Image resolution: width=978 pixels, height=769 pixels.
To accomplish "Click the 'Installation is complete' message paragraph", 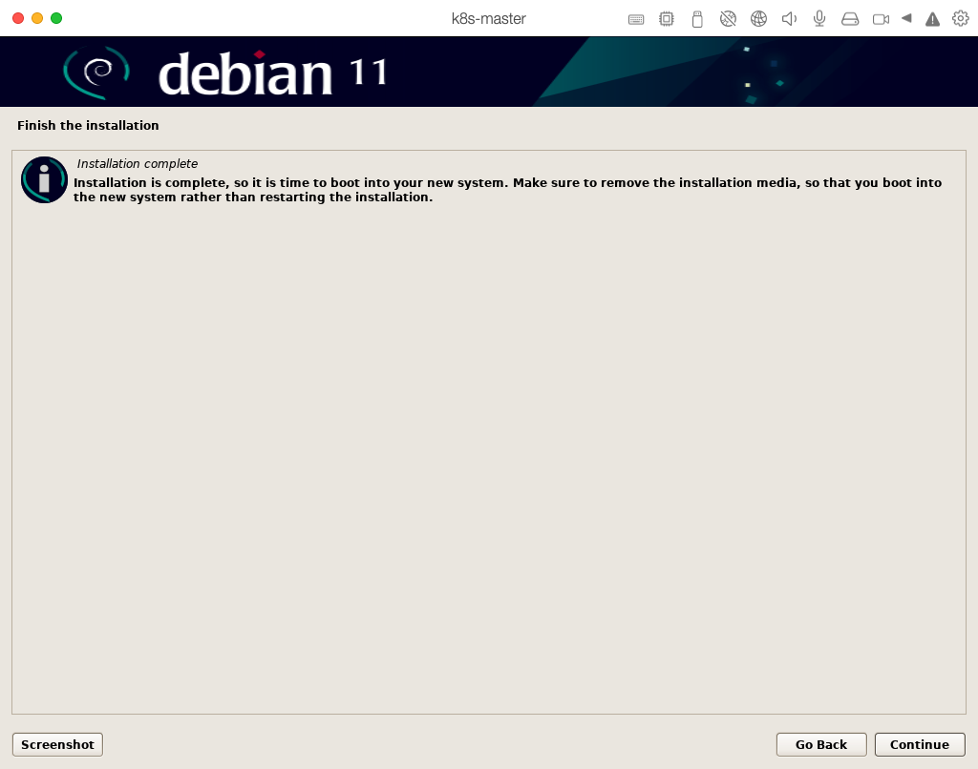I will 507,190.
